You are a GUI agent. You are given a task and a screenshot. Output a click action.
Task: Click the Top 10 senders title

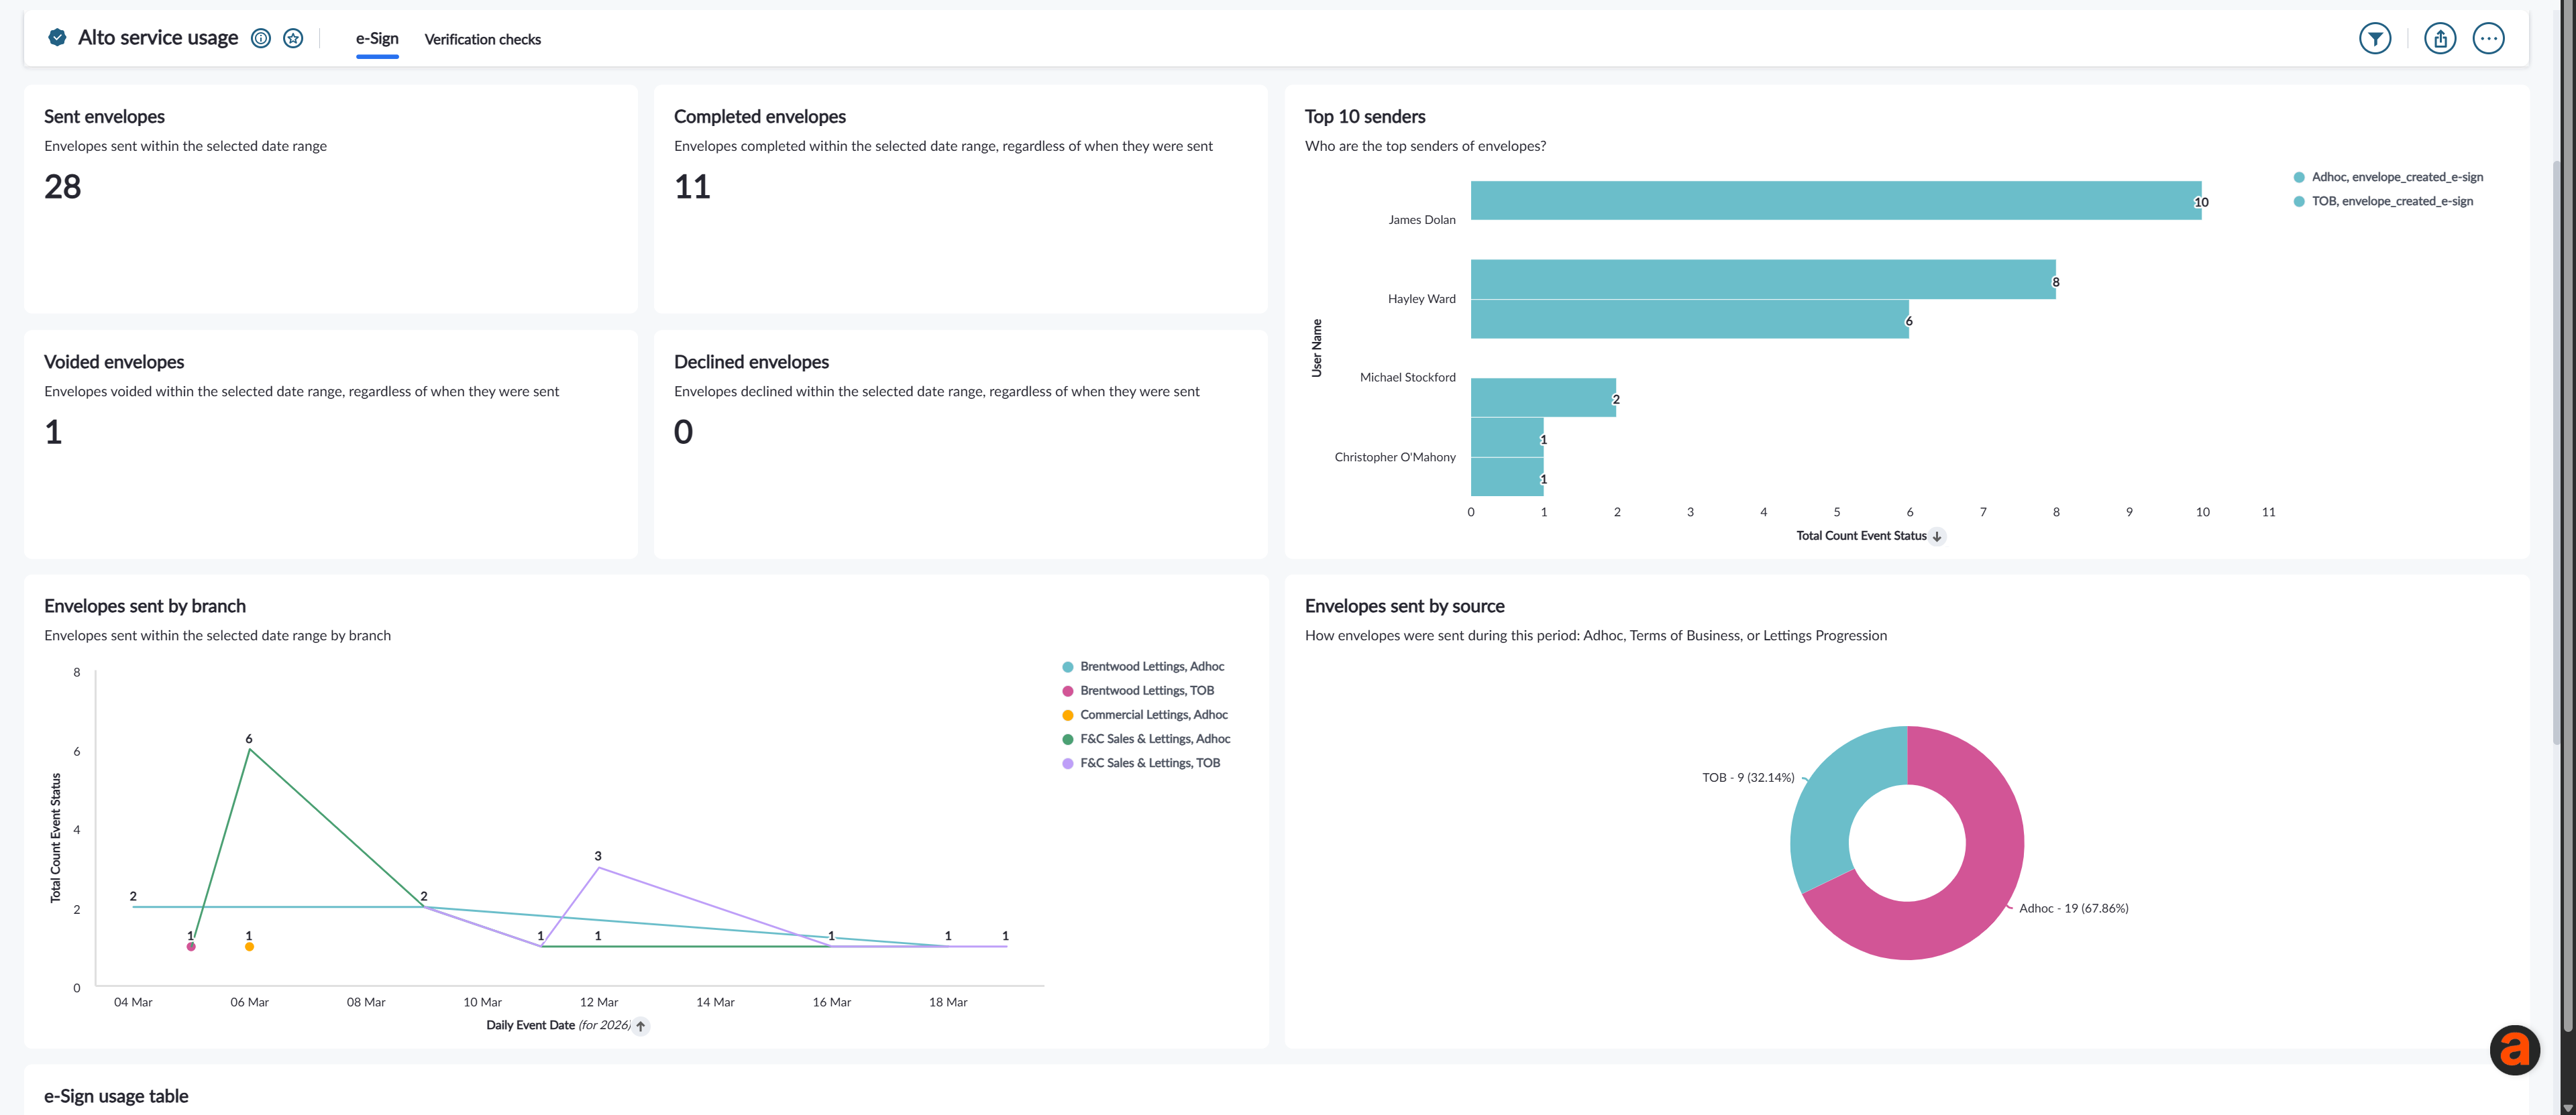[1365, 117]
